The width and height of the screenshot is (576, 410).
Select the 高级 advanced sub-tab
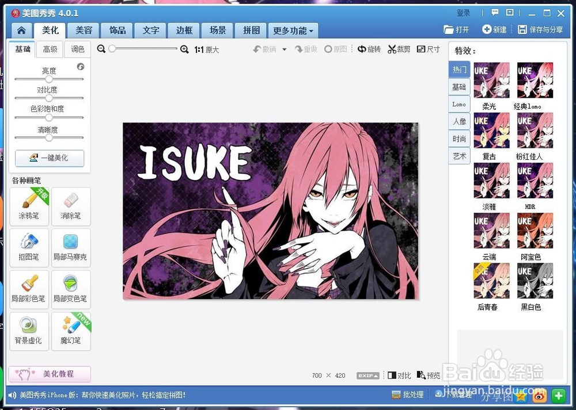[x=50, y=49]
